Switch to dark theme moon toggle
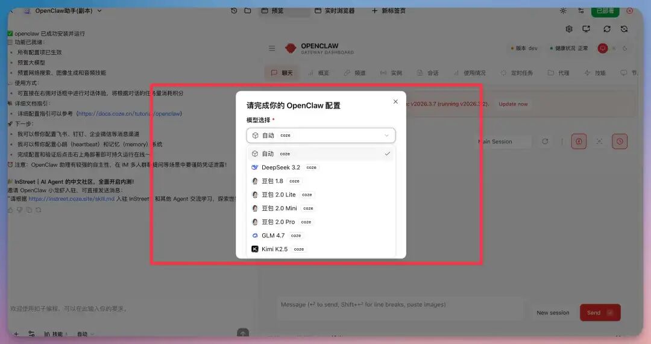 pos(625,49)
